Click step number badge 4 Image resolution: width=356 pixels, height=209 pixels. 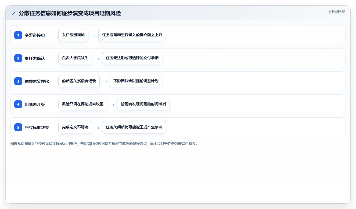[18, 104]
